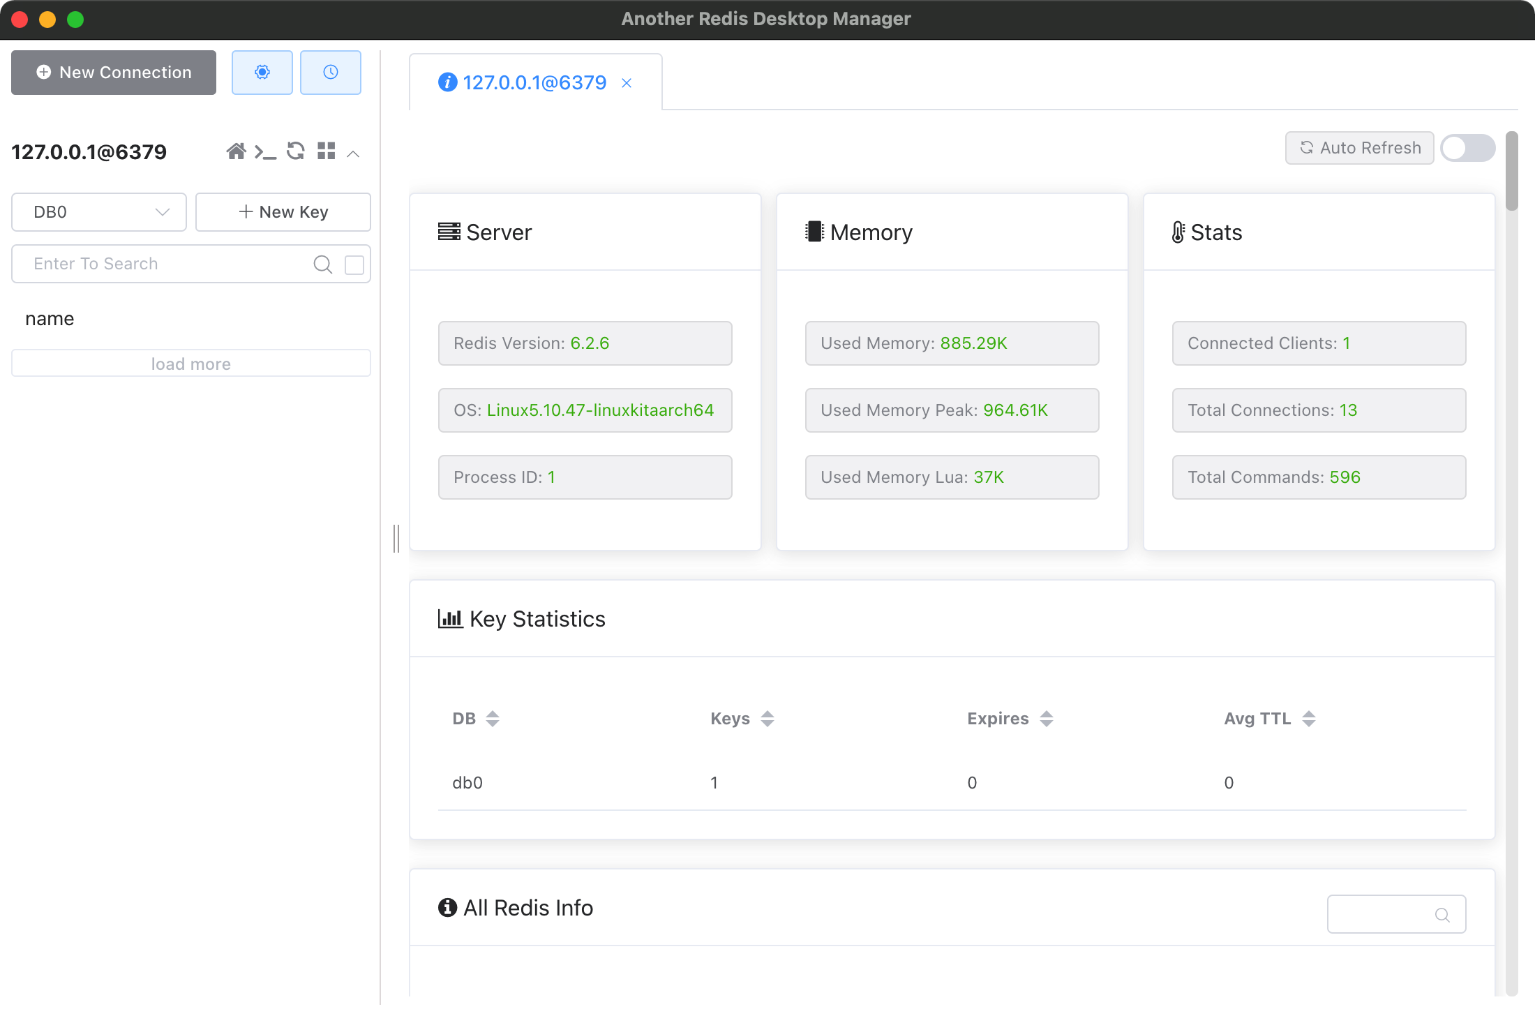Viewport: 1535px width, 1016px height.
Task: Click the Redis Version: 6.2.6 tag
Action: point(585,343)
